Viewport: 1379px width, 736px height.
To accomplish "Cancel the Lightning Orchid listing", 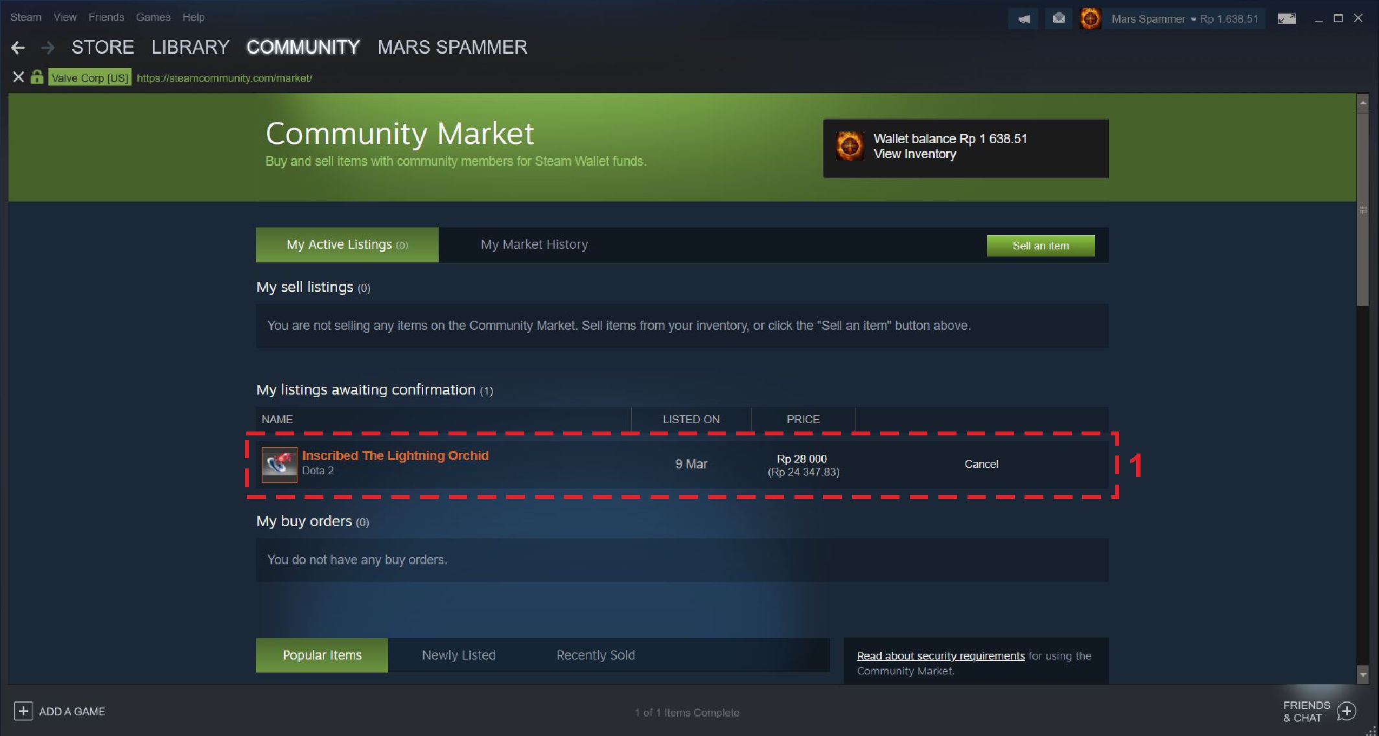I will click(981, 464).
